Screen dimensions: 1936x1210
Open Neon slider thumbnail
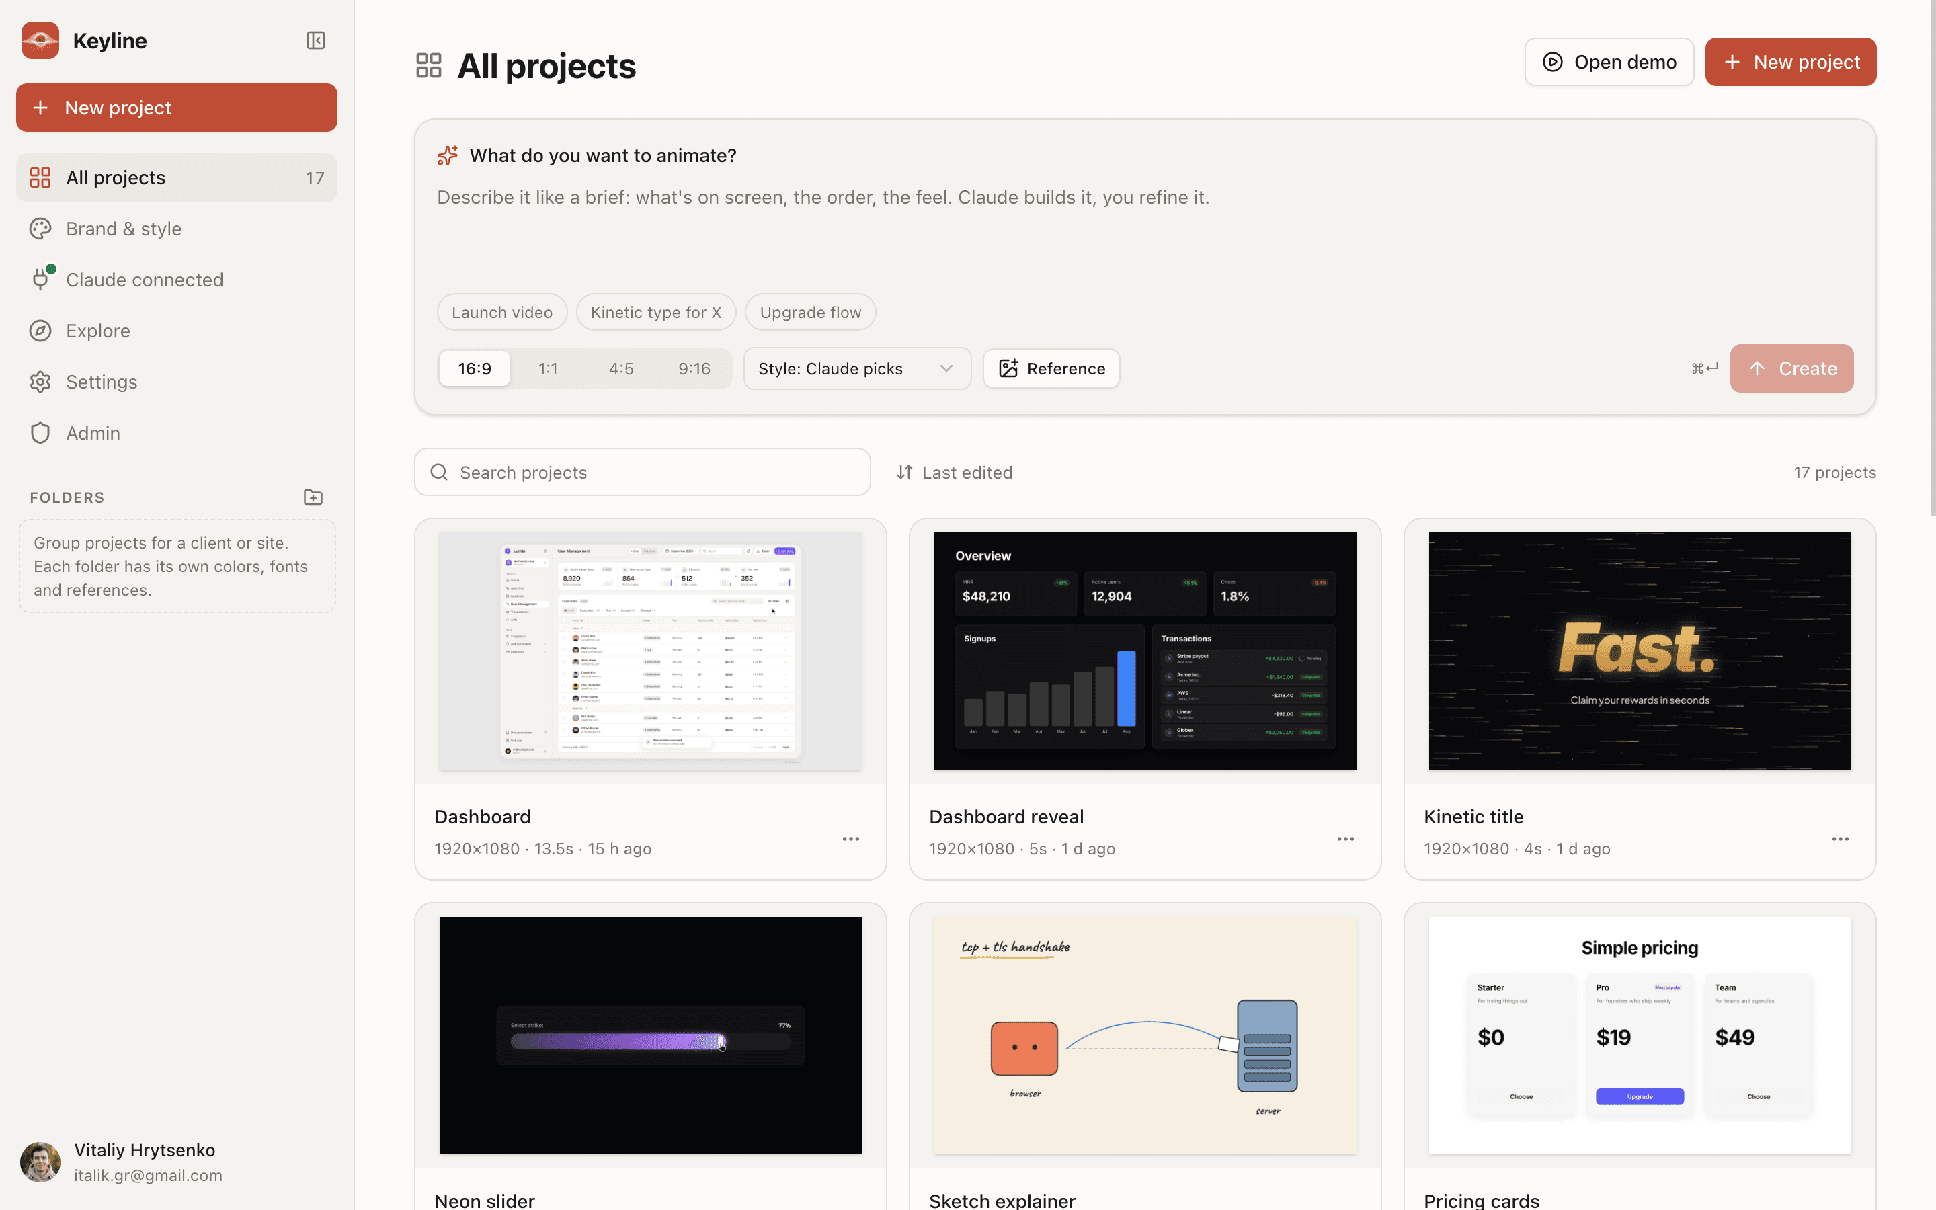click(651, 1035)
